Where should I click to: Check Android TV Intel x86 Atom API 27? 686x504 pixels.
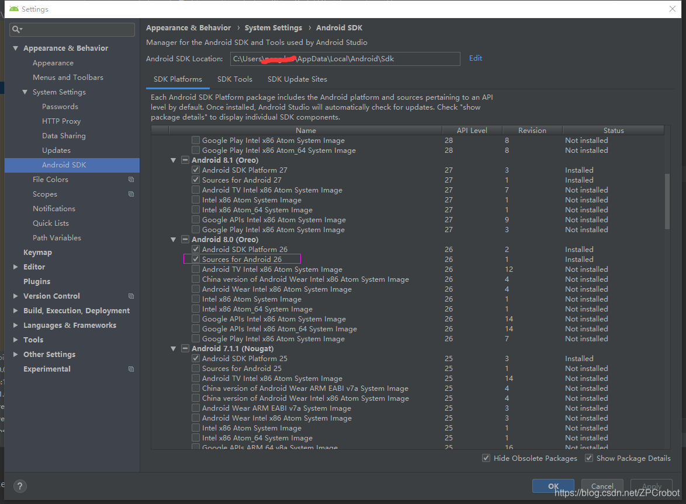click(196, 190)
